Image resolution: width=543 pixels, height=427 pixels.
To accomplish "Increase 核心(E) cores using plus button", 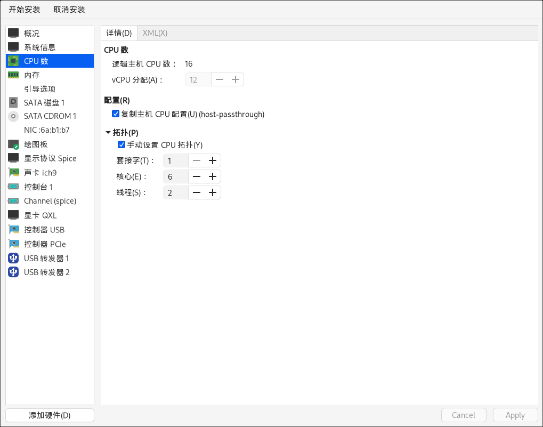I will pos(213,176).
